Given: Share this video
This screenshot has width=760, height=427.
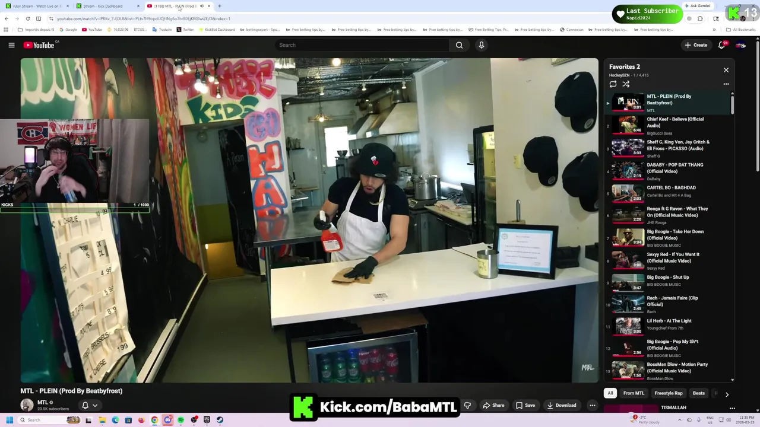Looking at the screenshot, I should coord(493,406).
